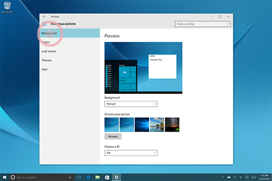The image size is (272, 181).
Task: Open the Start category
Action: coord(69,69)
